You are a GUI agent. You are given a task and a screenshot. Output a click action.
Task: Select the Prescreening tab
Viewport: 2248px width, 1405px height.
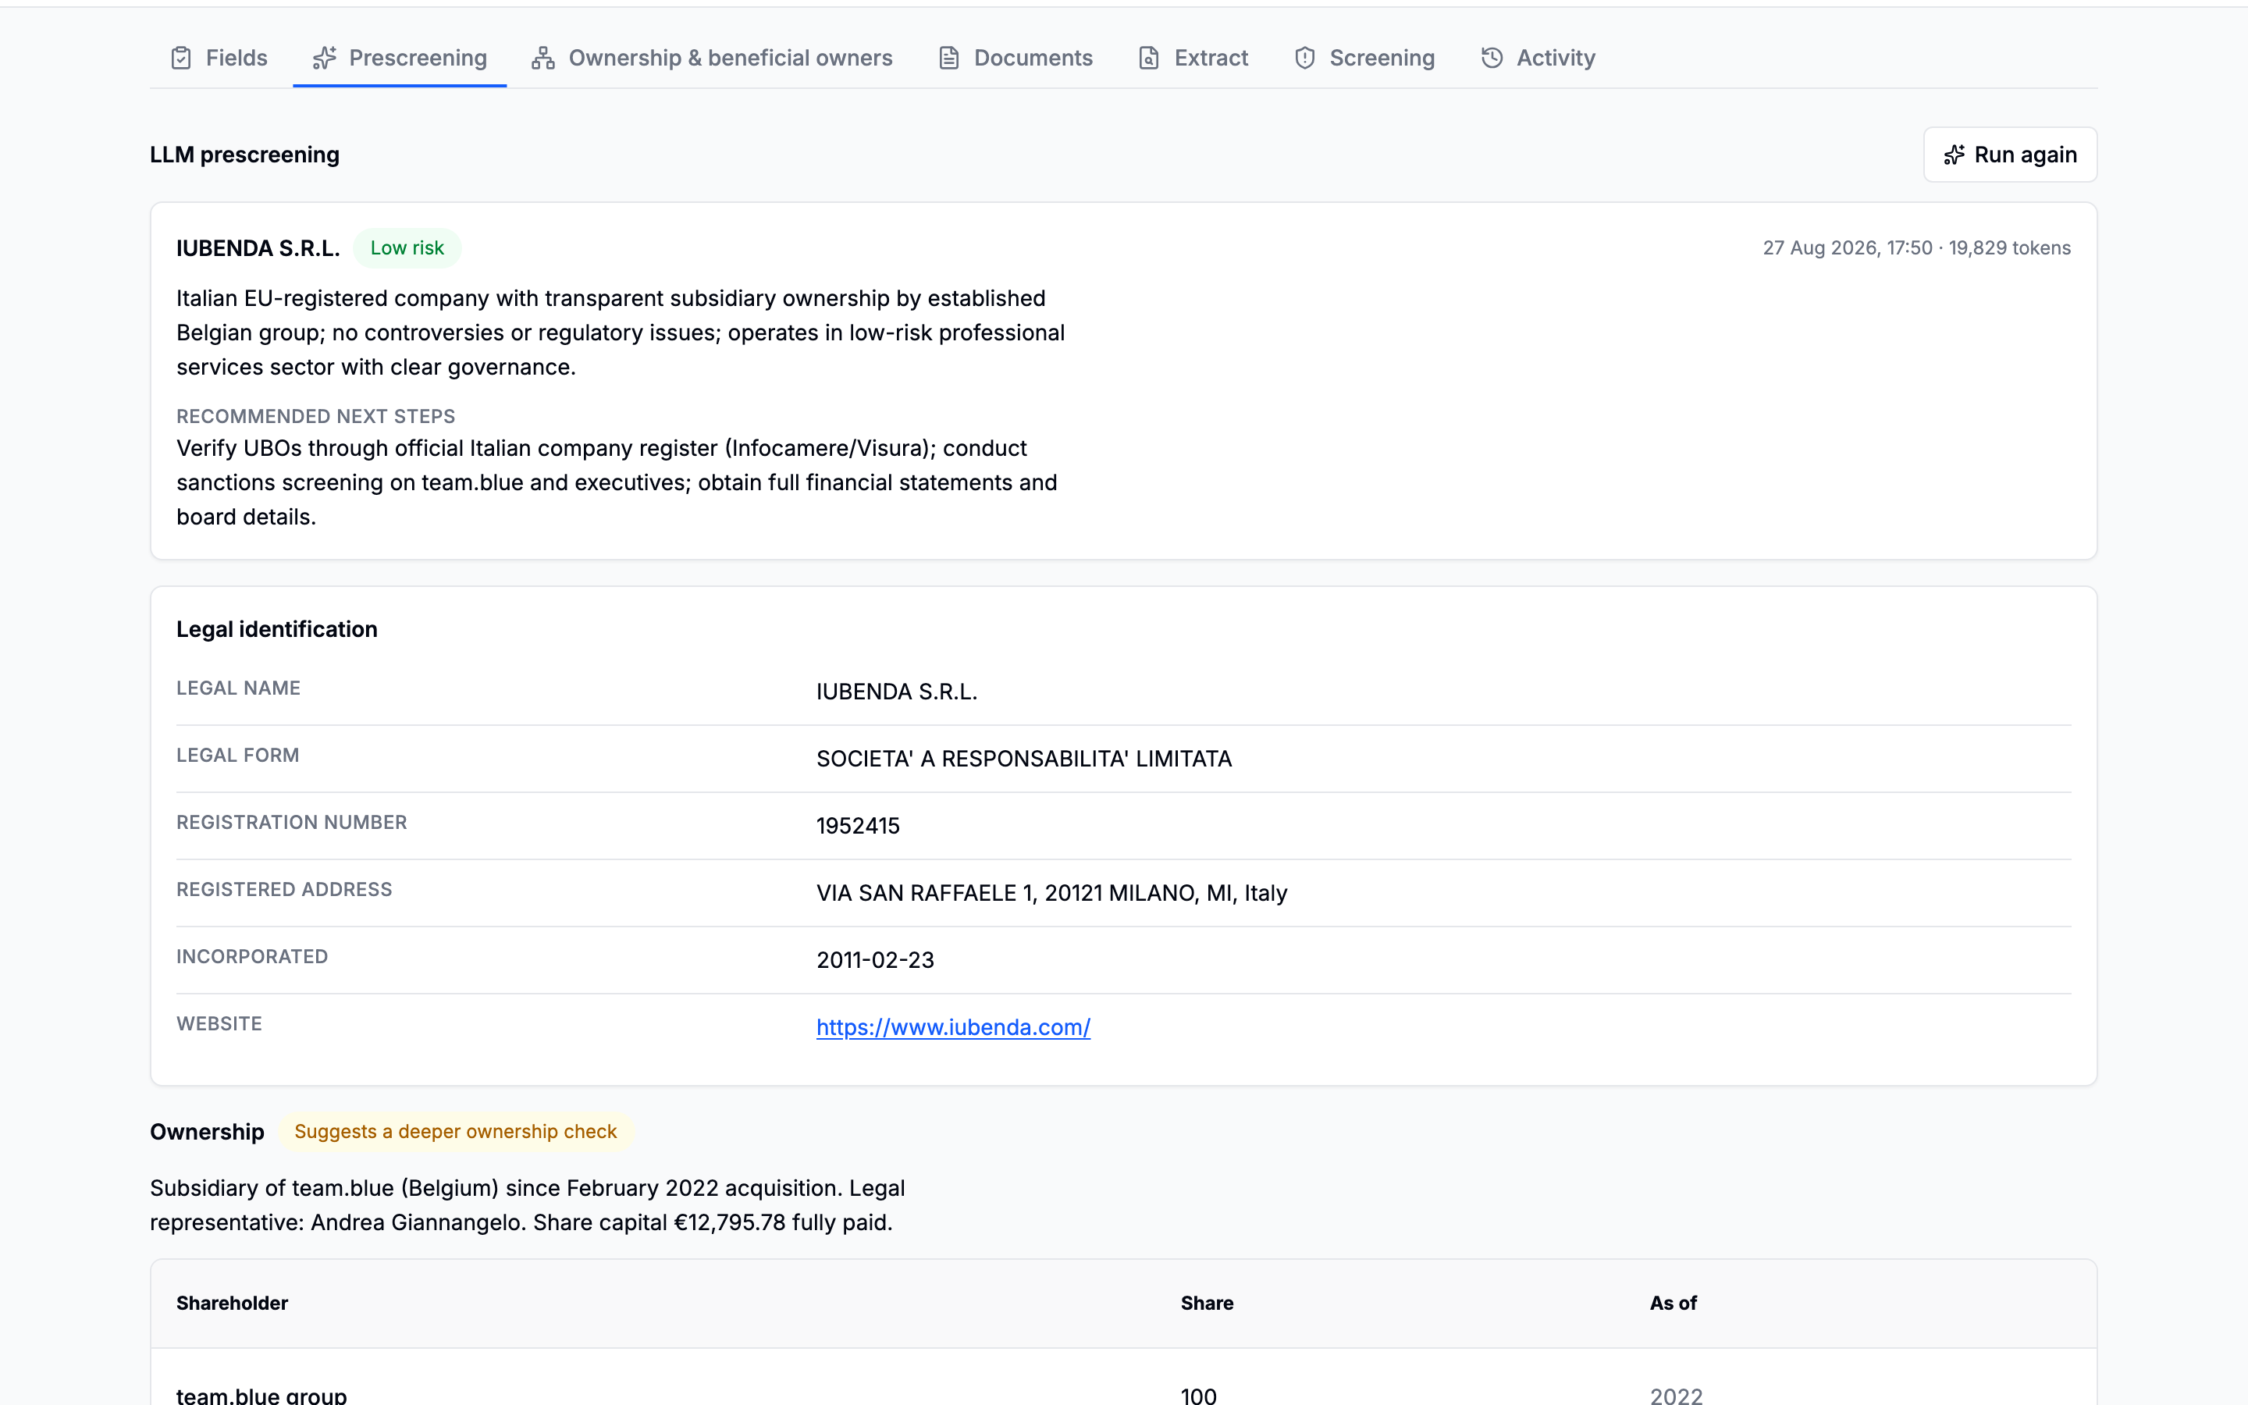coord(400,58)
